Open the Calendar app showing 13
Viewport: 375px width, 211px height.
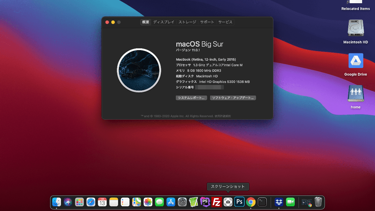tap(102, 202)
